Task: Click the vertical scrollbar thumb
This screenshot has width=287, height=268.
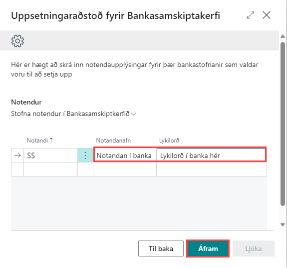Action: tap(283, 124)
